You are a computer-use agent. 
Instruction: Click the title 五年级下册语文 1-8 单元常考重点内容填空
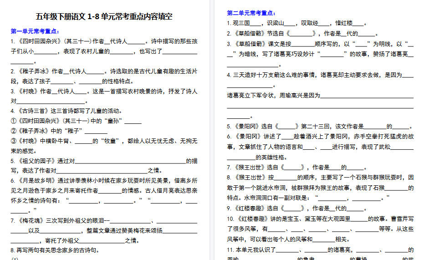click(104, 16)
